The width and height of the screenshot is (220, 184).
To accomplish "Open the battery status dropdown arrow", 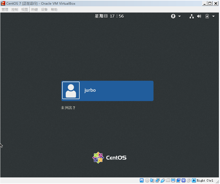I will tap(213, 16).
